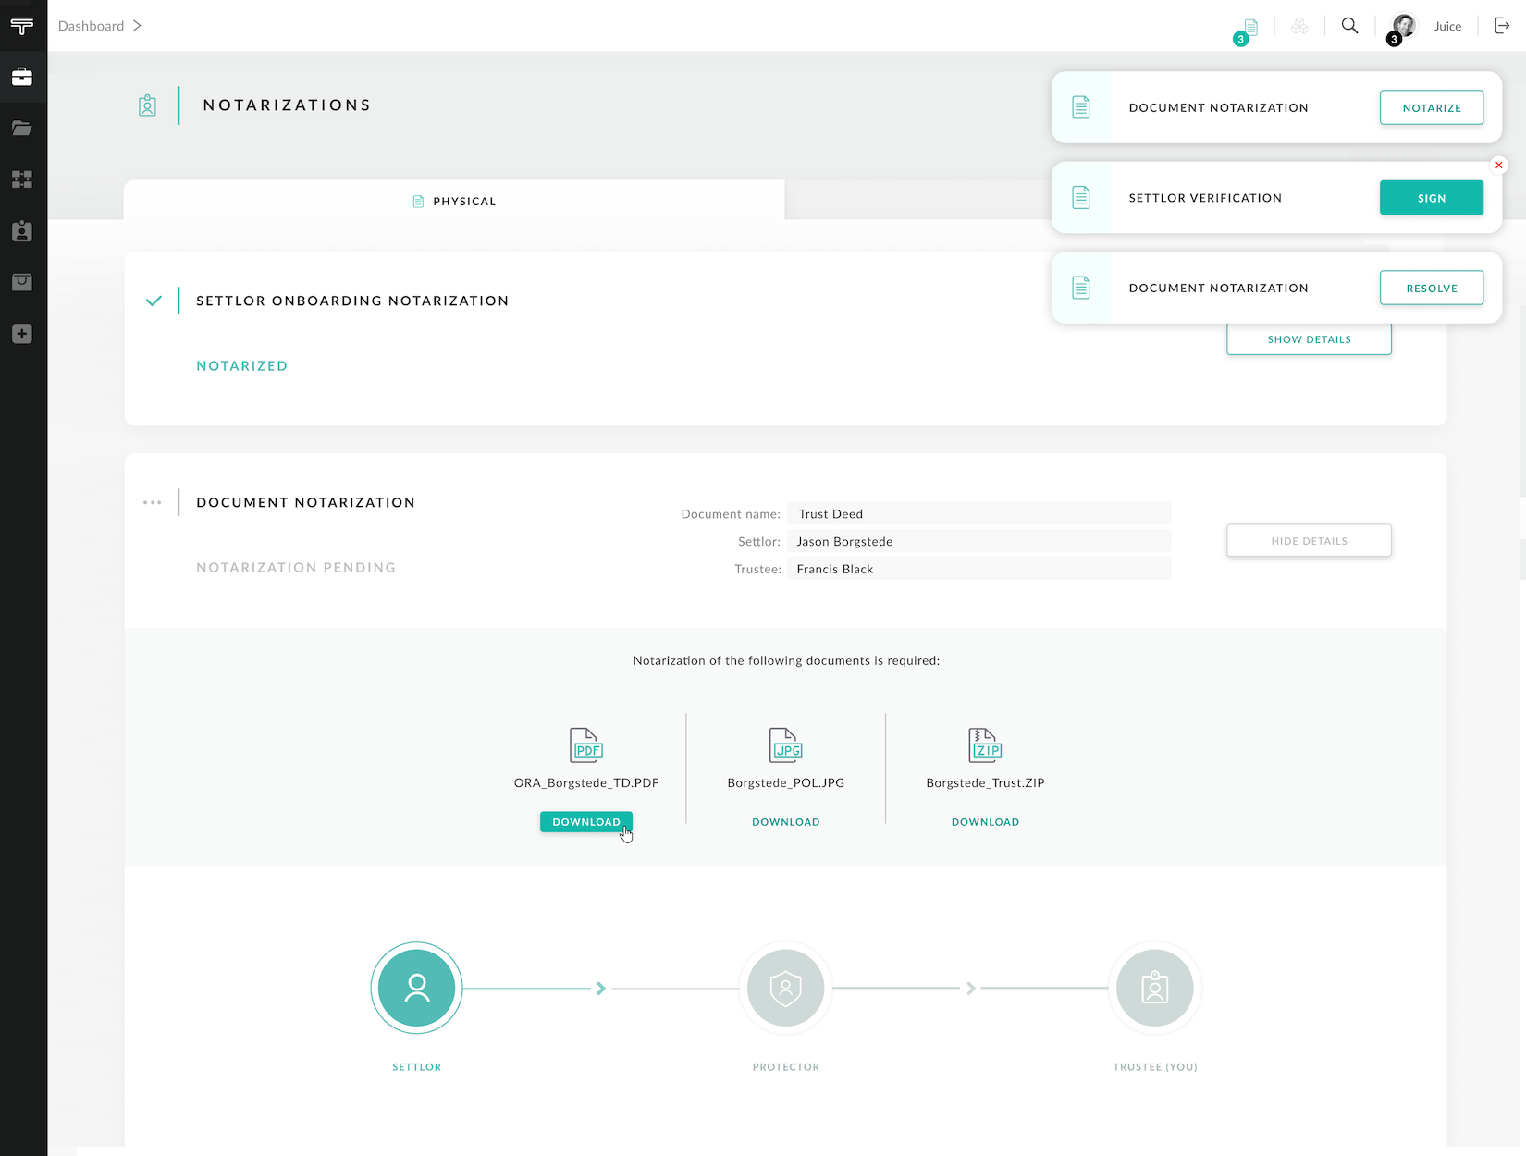
Task: Select the Protector step in workflow
Action: (x=785, y=988)
